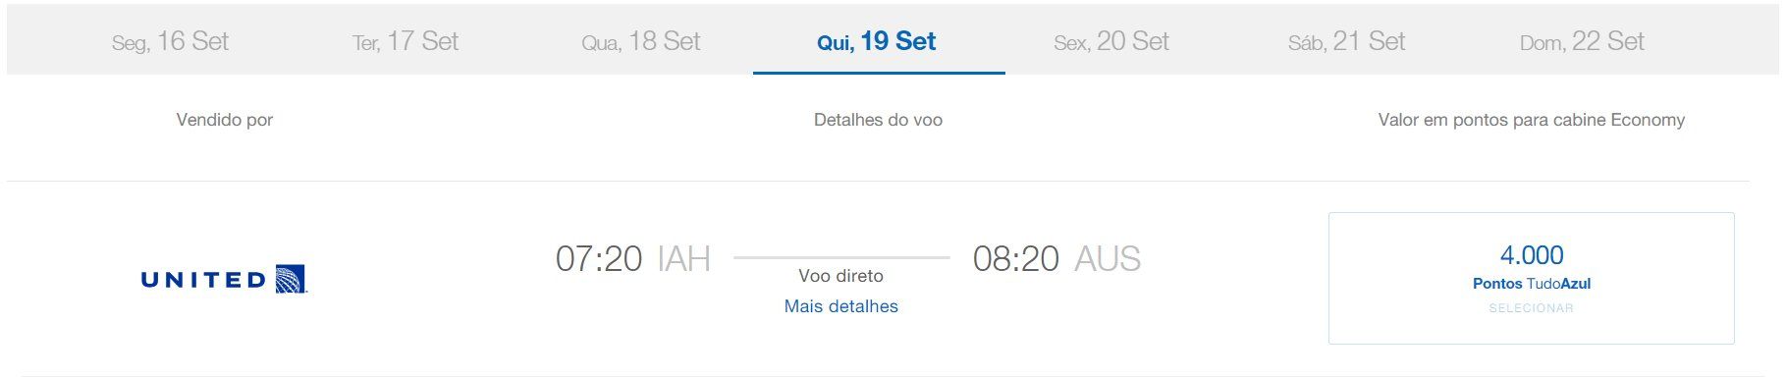
Task: Click the Vendido por column header
Action: click(x=224, y=120)
